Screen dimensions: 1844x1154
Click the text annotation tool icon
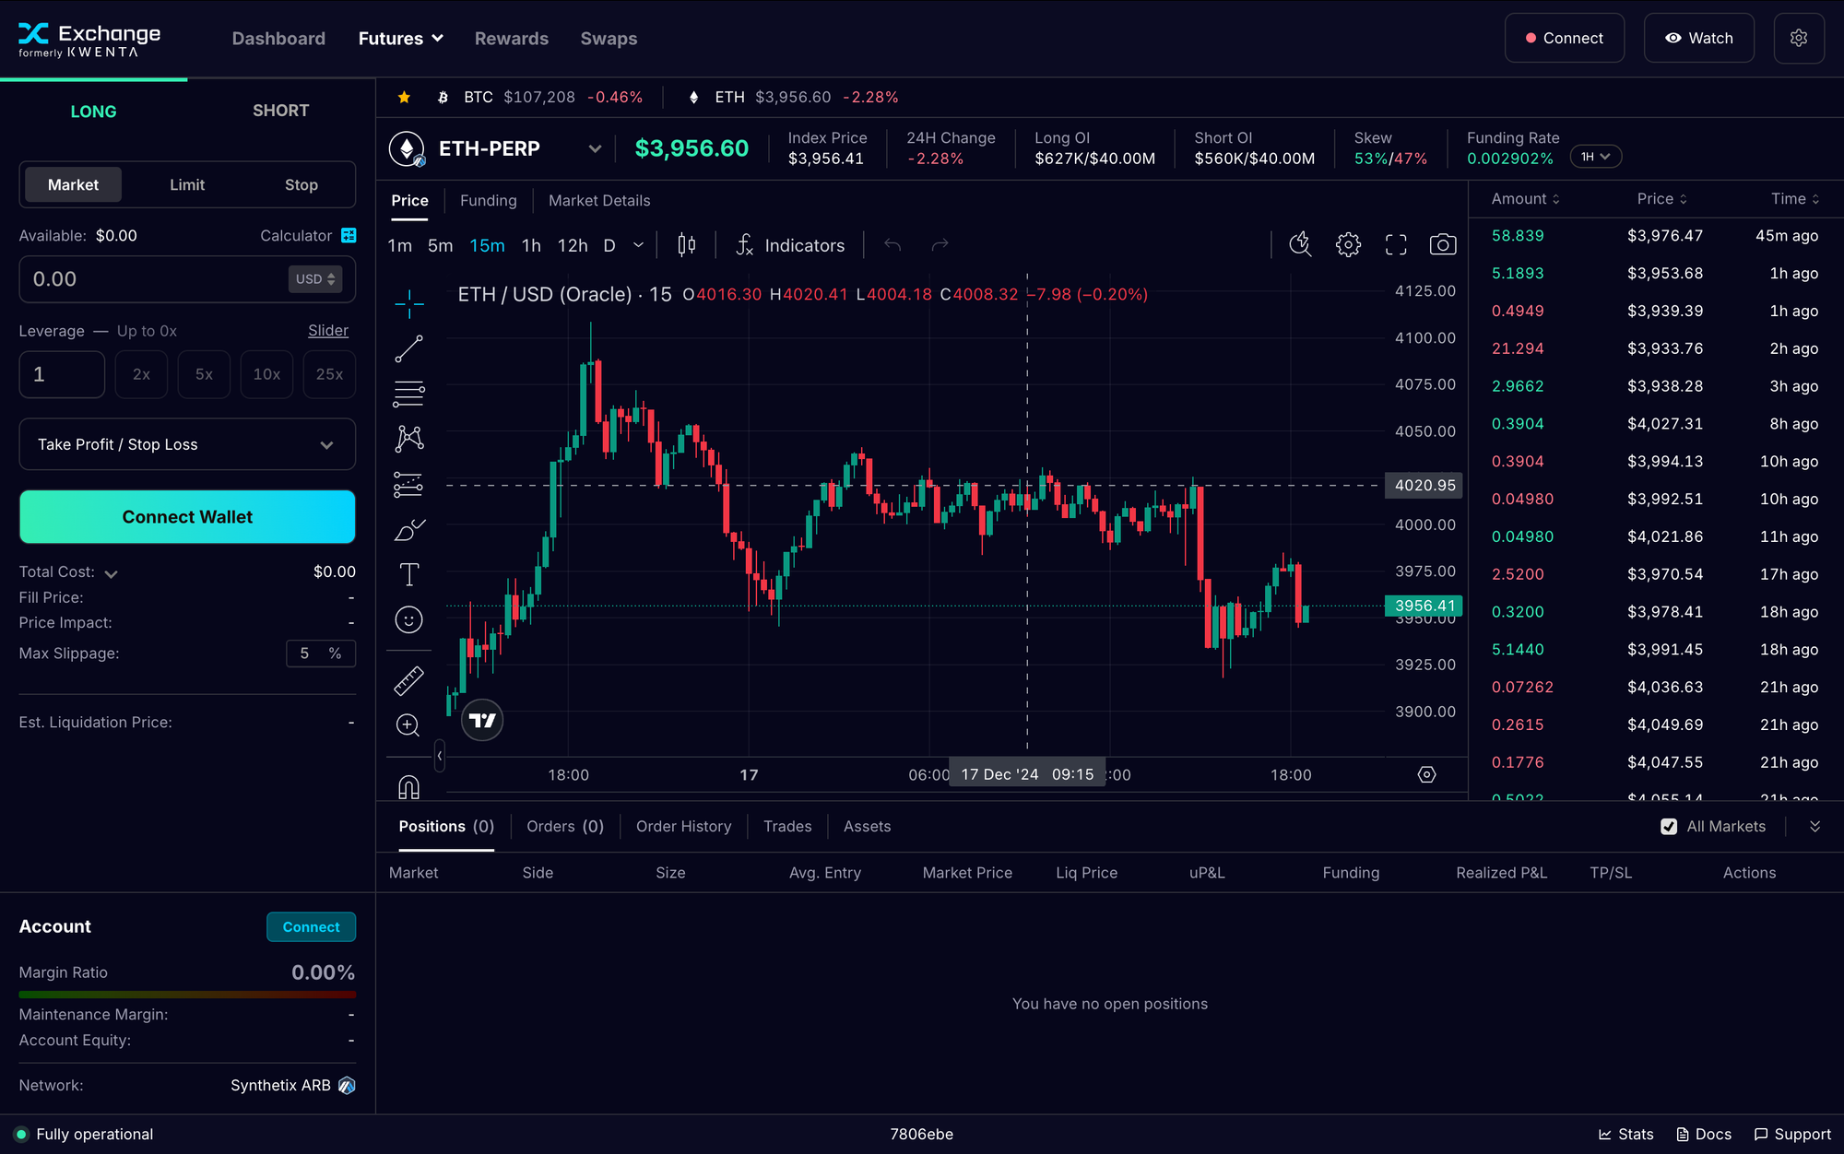tap(409, 574)
